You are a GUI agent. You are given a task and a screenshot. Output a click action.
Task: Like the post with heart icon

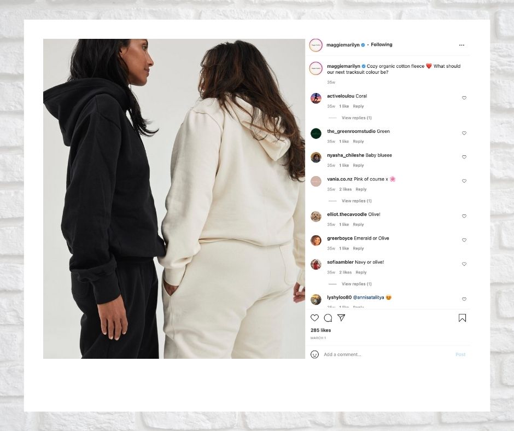click(x=314, y=318)
